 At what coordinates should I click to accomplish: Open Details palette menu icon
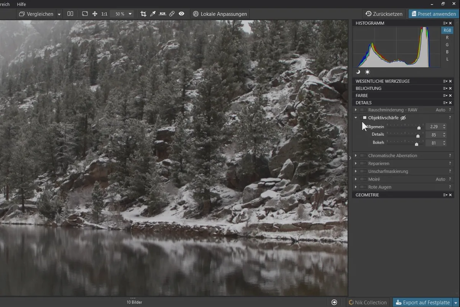[445, 103]
